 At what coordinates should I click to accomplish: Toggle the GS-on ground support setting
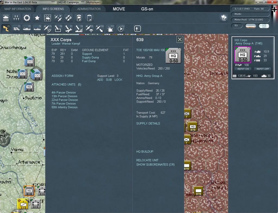[147, 9]
